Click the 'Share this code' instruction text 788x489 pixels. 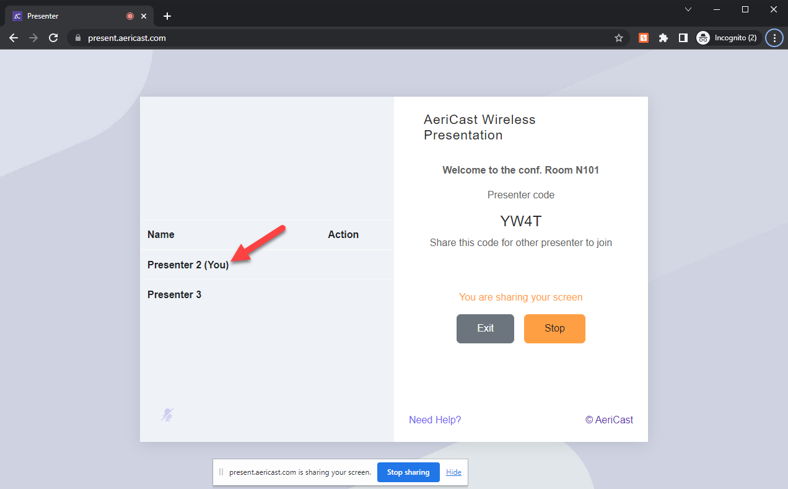point(520,243)
